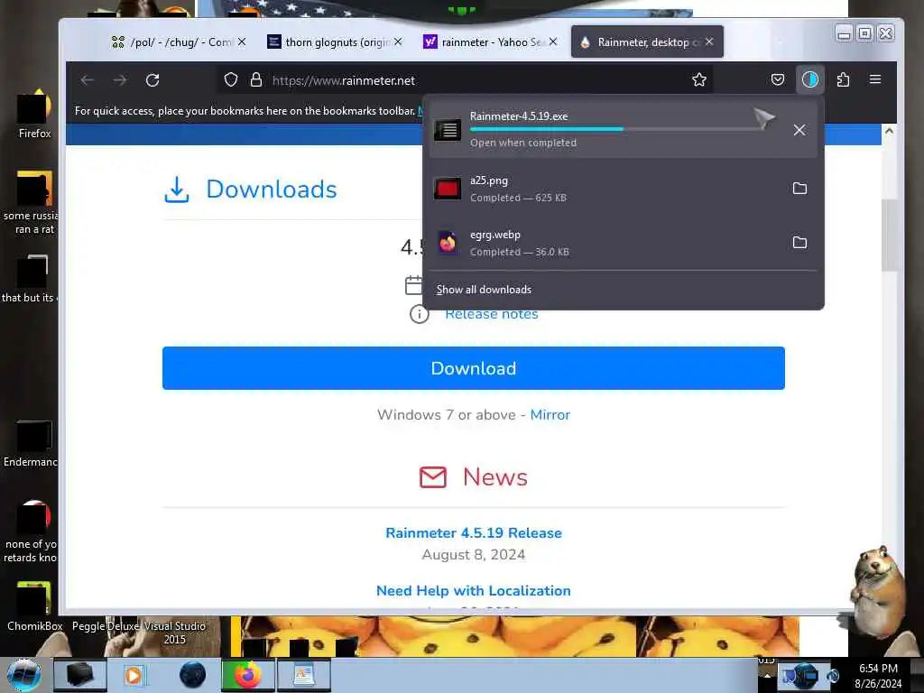Click the Firefox taskbar button
Viewport: 924px width, 693px height.
(x=247, y=675)
